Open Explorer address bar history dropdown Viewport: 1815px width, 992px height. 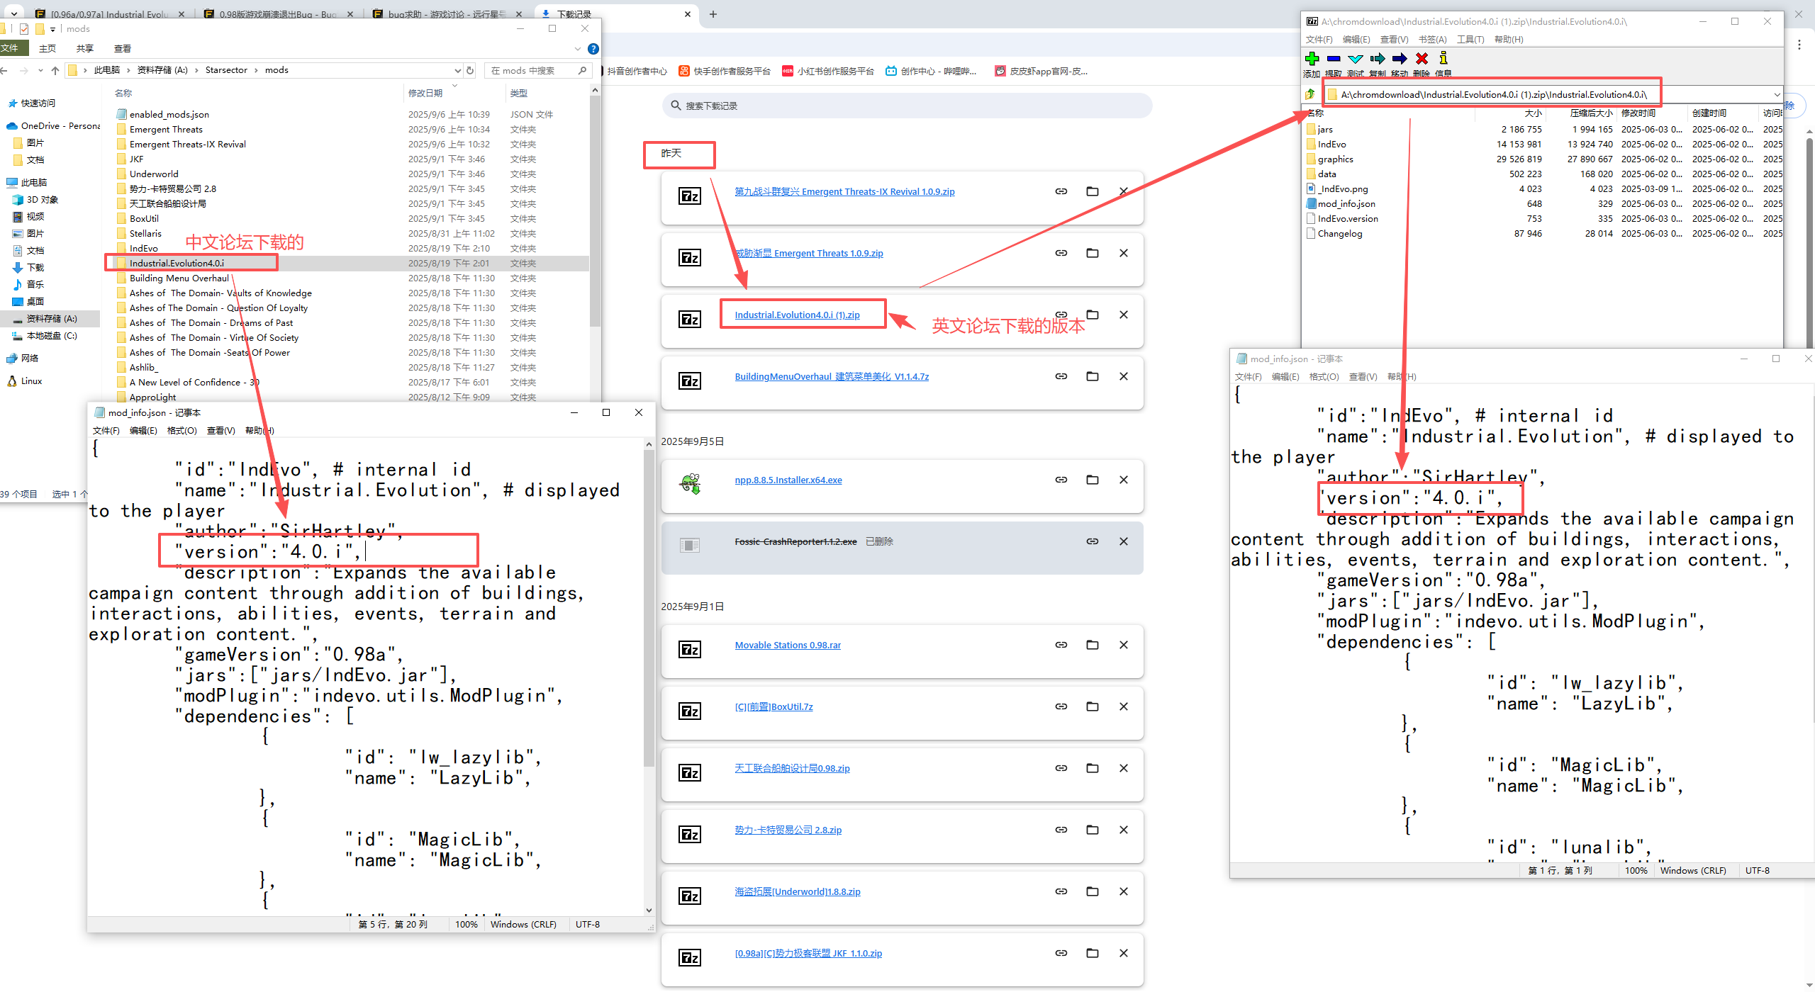click(x=457, y=70)
